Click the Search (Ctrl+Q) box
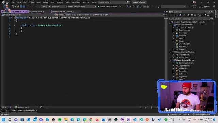The width and height of the screenshot is (218, 123). coord(114,2)
